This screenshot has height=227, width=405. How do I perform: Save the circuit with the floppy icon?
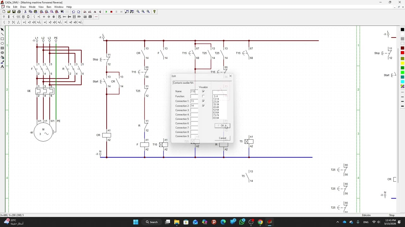14,12
